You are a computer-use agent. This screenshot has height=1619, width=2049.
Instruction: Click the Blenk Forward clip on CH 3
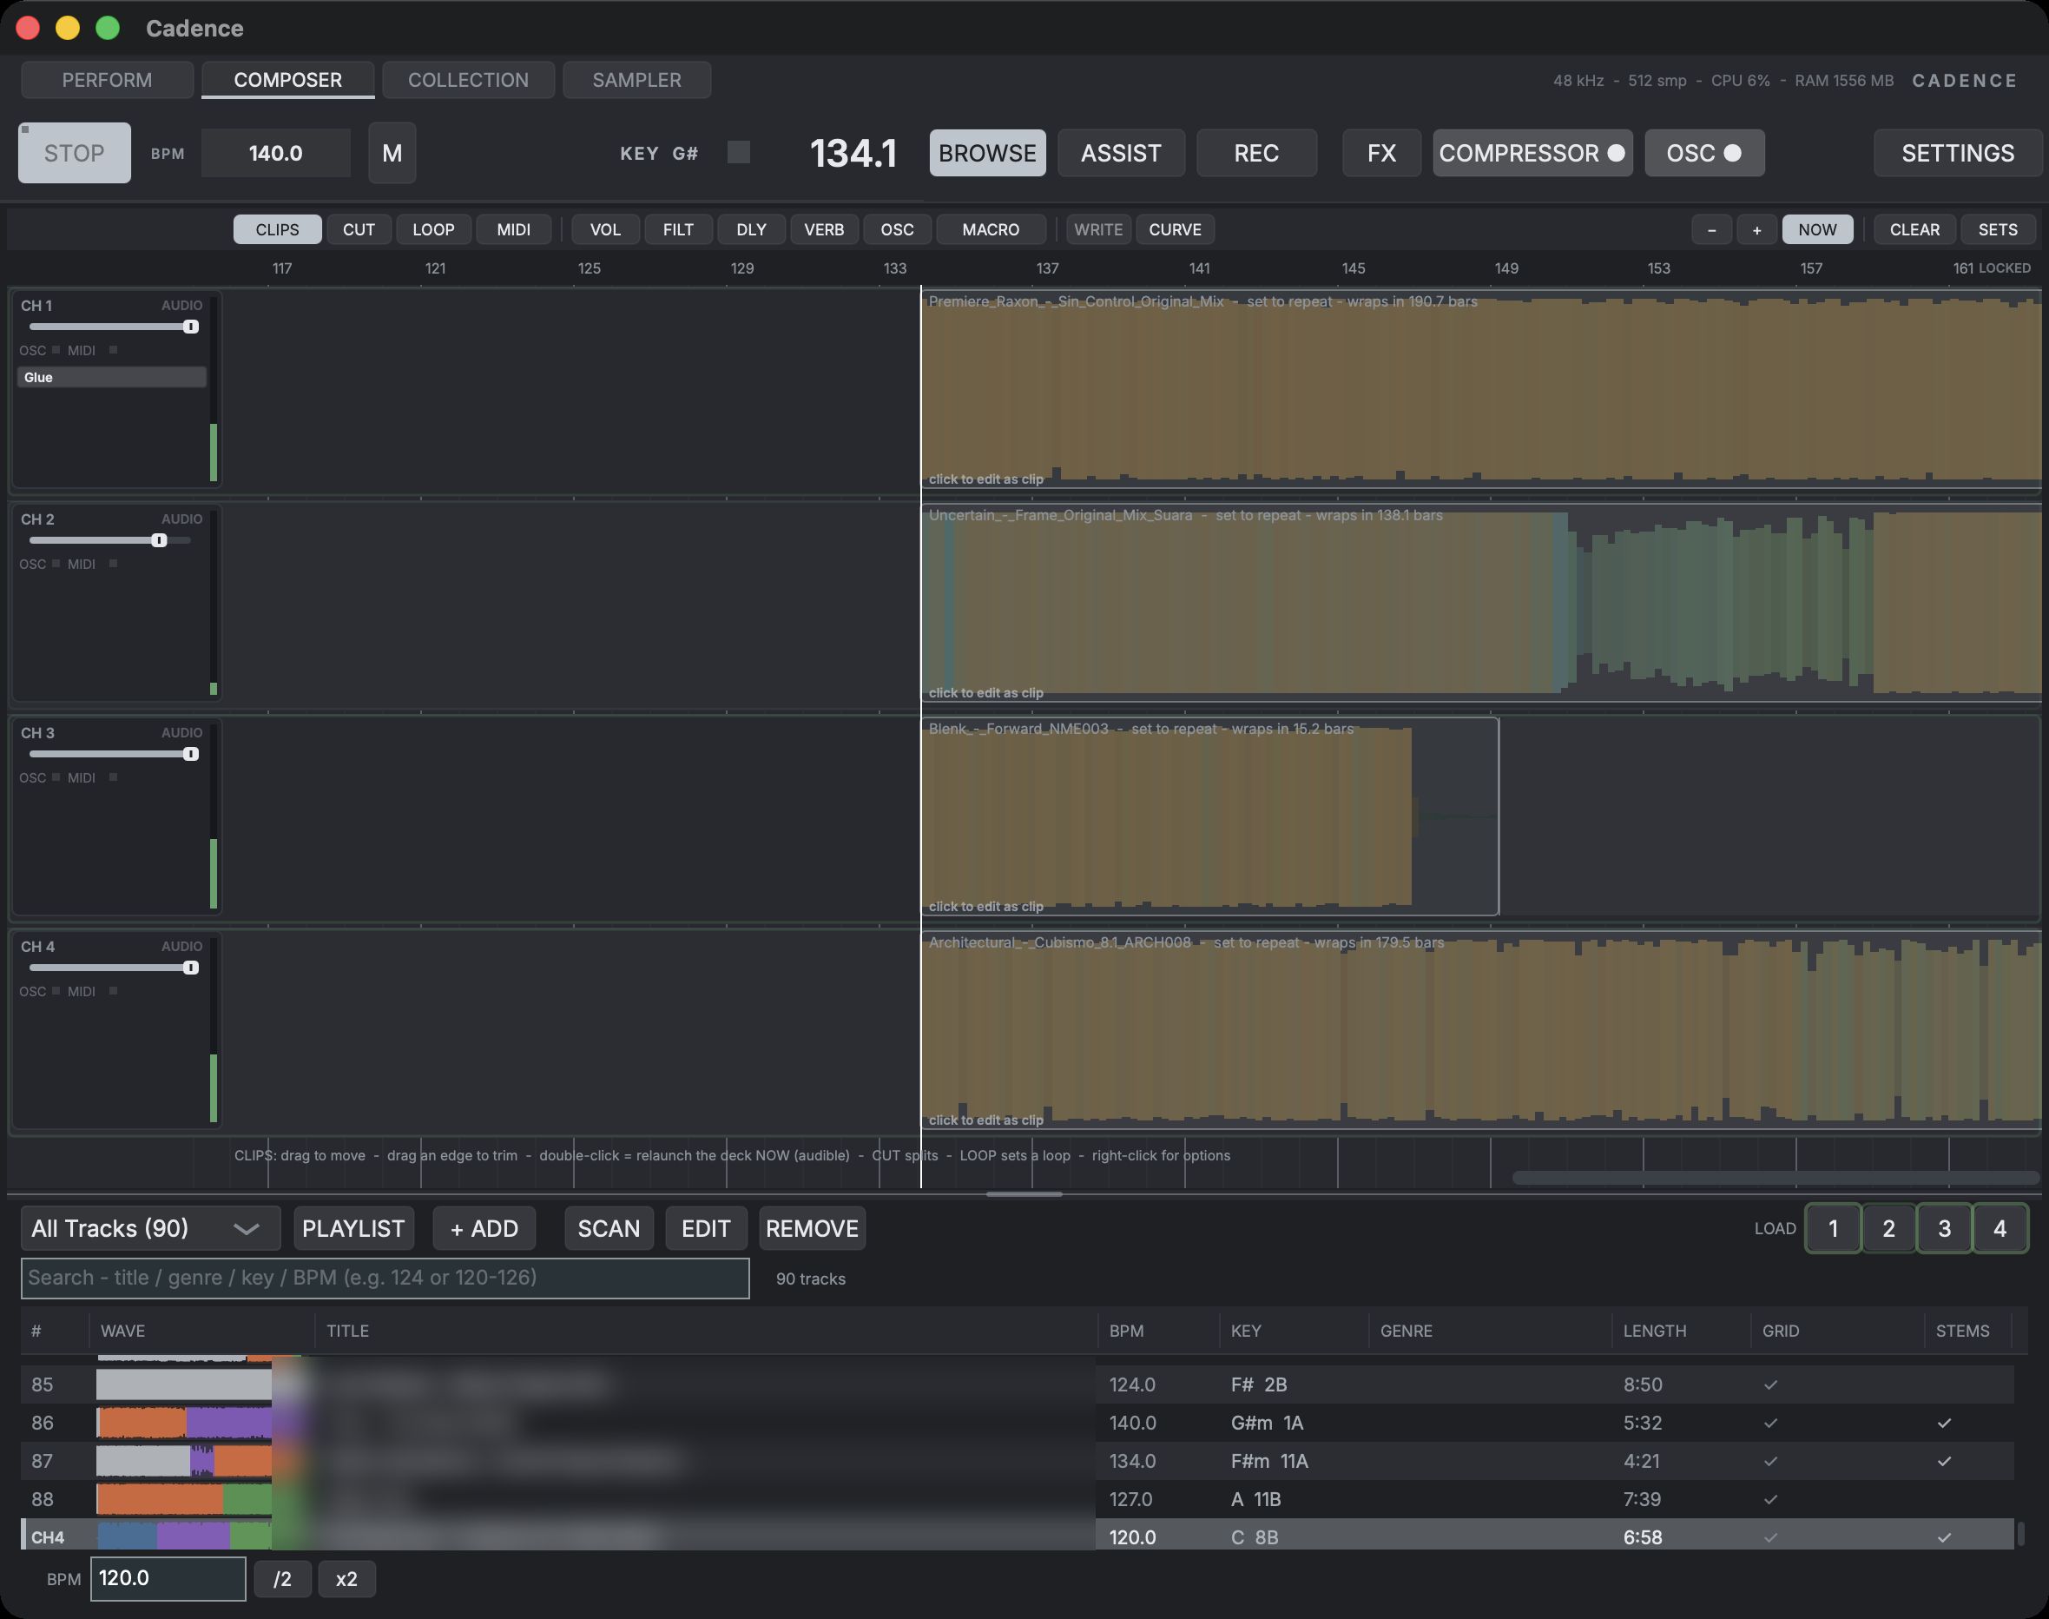(1209, 816)
